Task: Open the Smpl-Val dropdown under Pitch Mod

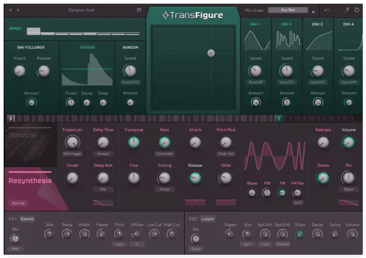Action: 226,154
